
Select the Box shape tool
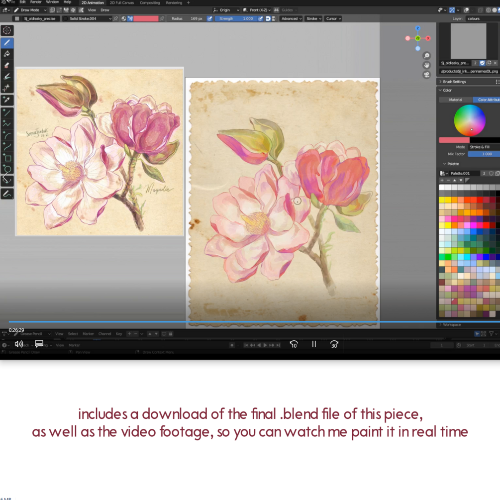(x=6, y=158)
